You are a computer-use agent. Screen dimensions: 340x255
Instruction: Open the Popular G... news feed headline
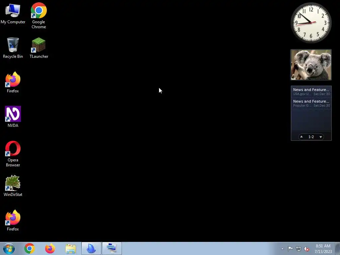[x=311, y=103]
